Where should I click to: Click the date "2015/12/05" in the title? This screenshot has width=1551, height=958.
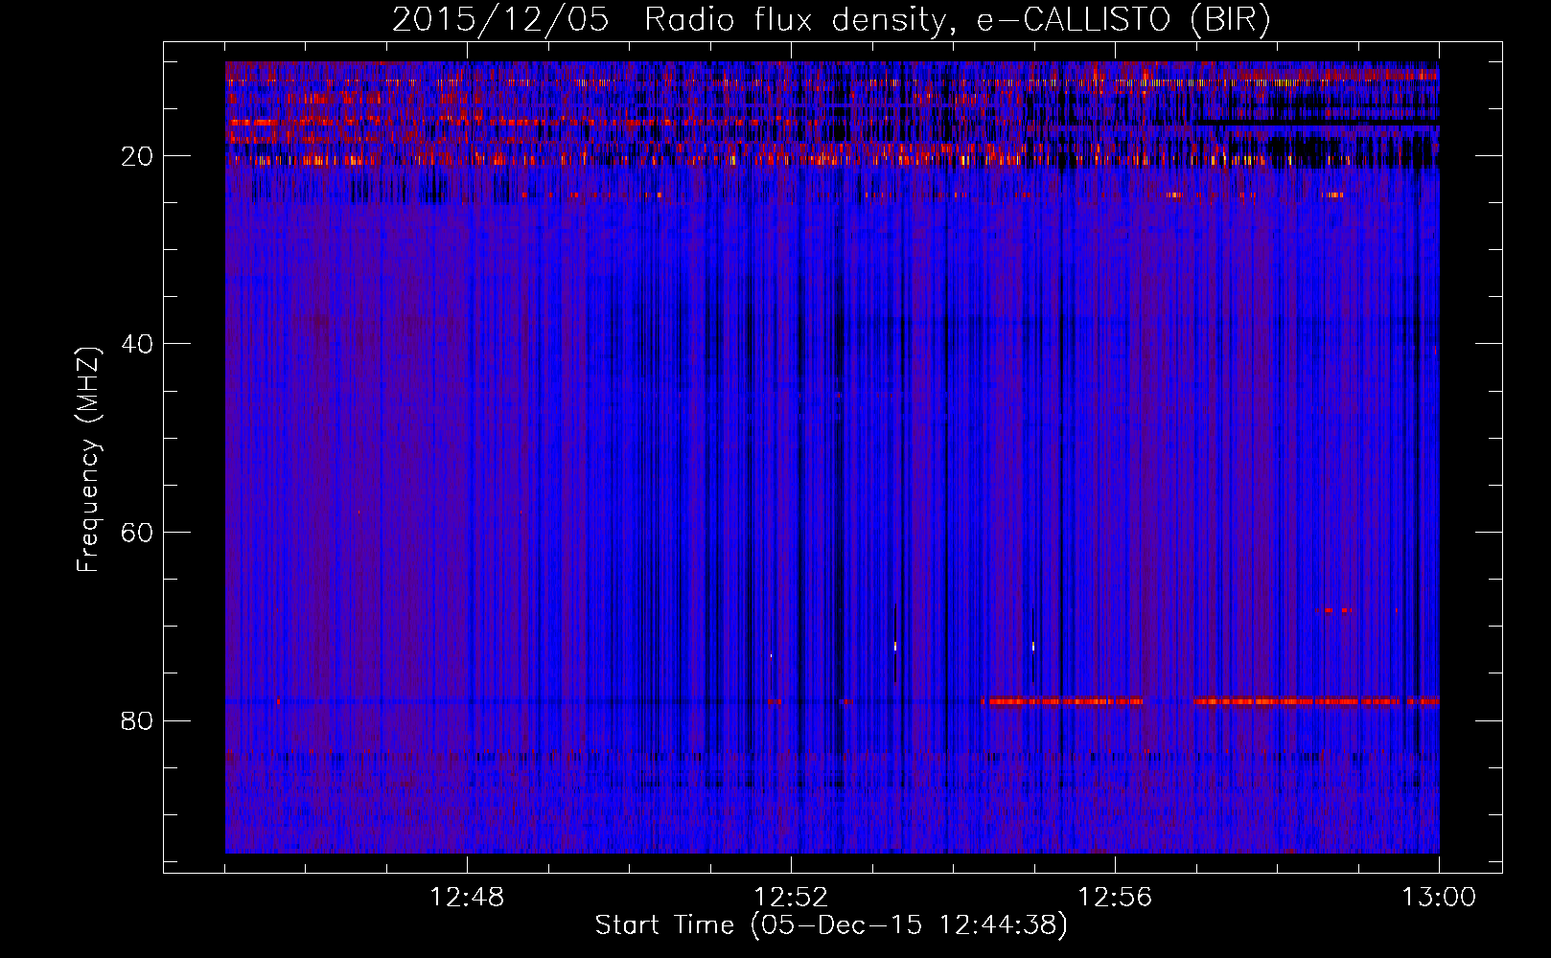pos(499,20)
